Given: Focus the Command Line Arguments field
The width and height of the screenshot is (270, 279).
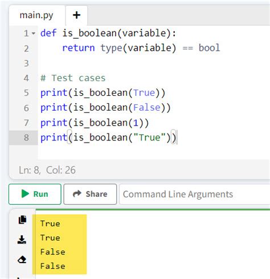Looking at the screenshot, I should click(x=194, y=194).
